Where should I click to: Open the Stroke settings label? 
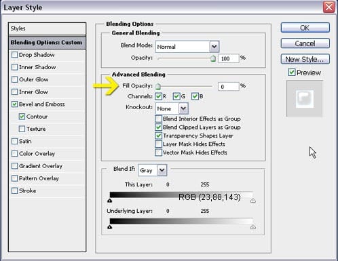(27, 190)
